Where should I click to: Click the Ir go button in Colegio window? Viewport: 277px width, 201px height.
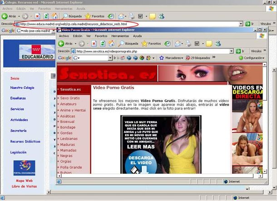tap(249, 24)
